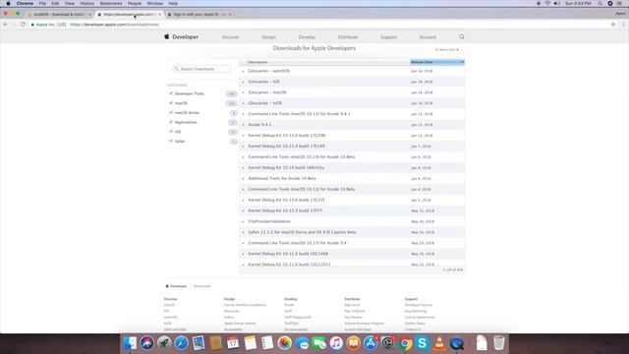
Task: Open System Preferences icon in Dock
Action: coord(388,343)
